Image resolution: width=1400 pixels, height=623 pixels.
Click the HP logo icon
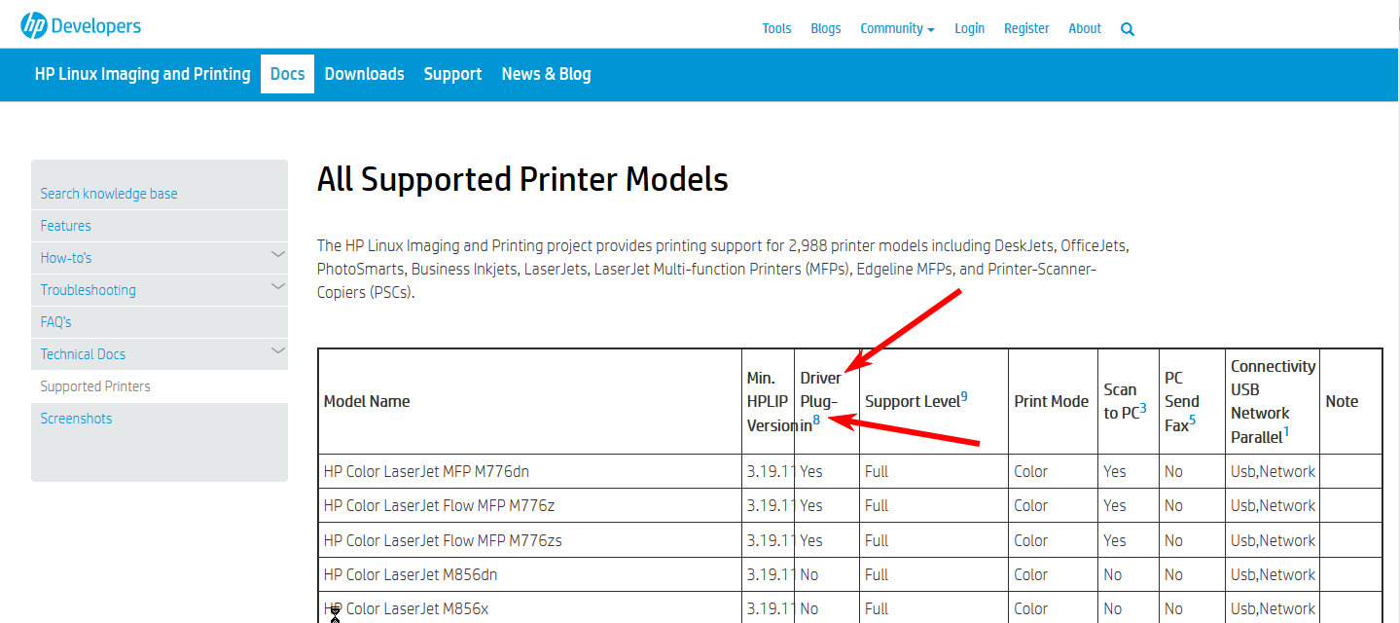34,26
